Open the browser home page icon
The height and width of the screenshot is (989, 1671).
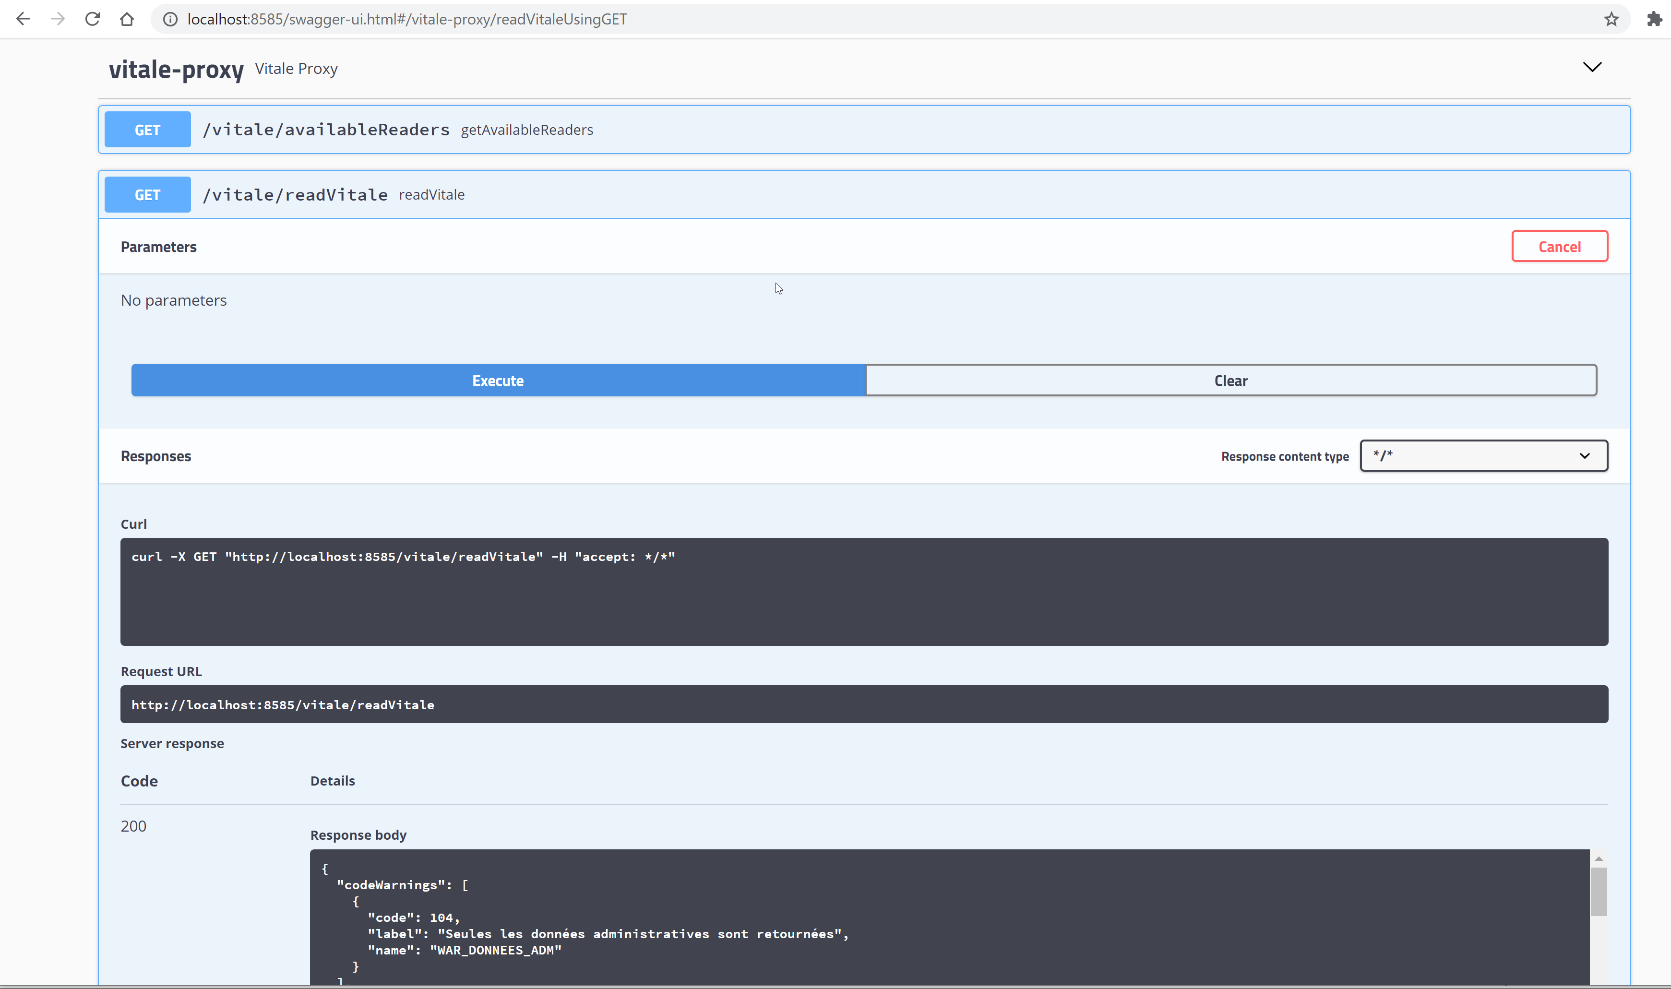tap(127, 19)
